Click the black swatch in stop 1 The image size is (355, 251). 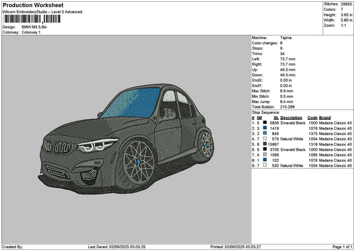coord(264,123)
